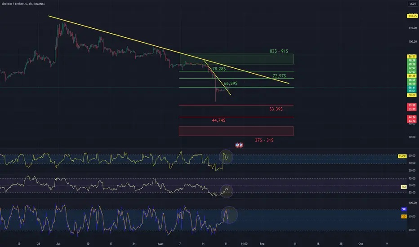
Task: Click the 60.82 yellow price label
Action: pyautogui.click(x=412, y=95)
